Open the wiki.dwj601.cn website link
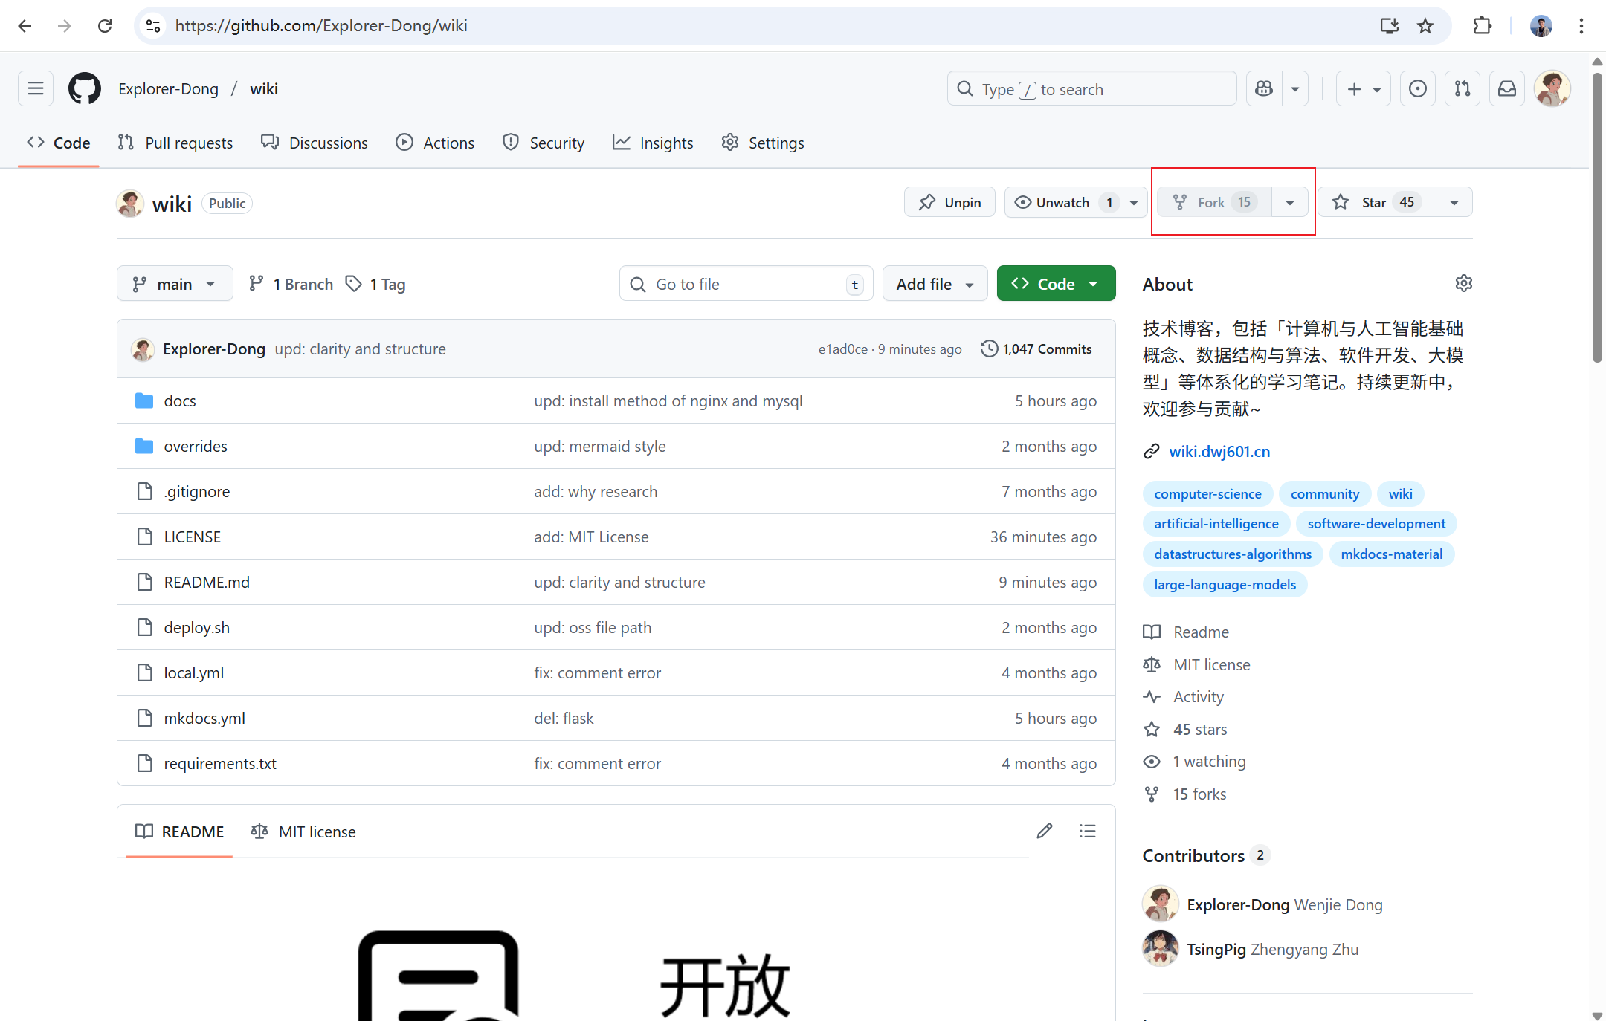Screen dimensions: 1606x1021 click(x=1219, y=451)
